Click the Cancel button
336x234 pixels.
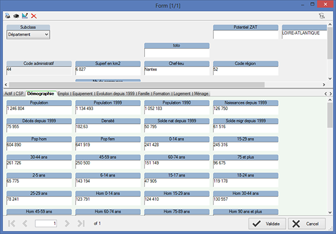coord(306,224)
